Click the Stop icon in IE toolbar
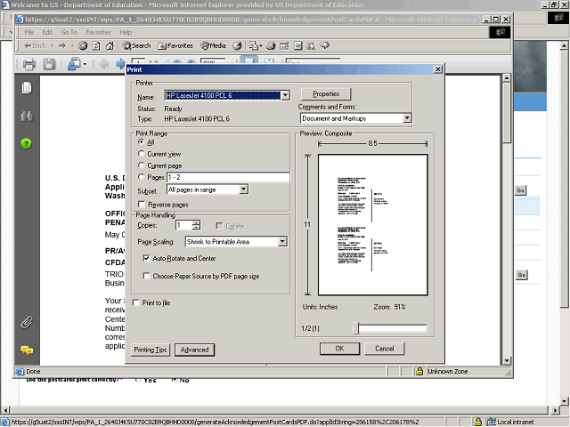The width and height of the screenshot is (570, 427). pyautogui.click(x=83, y=45)
